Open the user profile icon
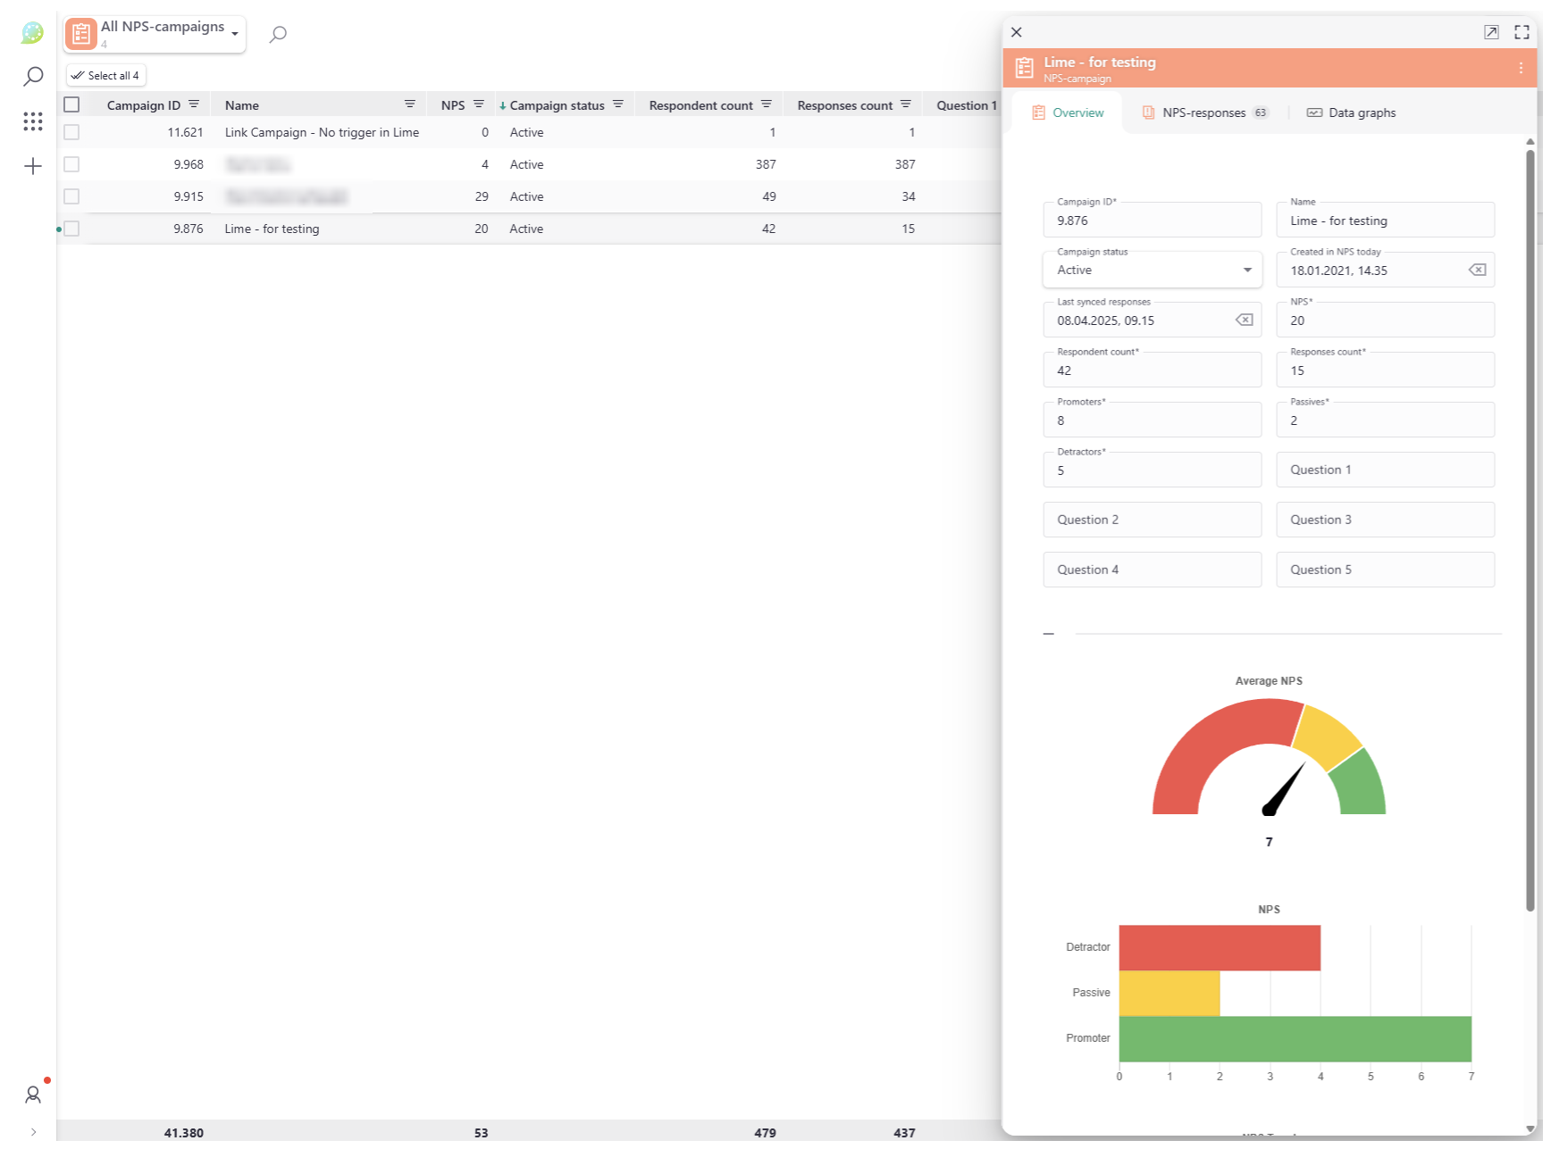 33,1095
